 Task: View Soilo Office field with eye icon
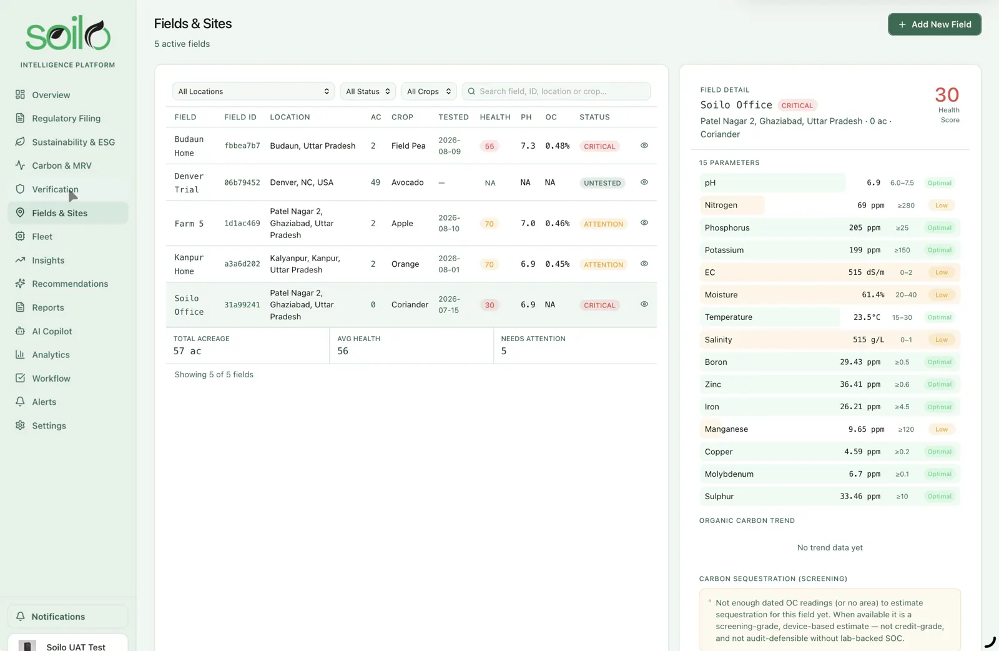[x=644, y=304]
